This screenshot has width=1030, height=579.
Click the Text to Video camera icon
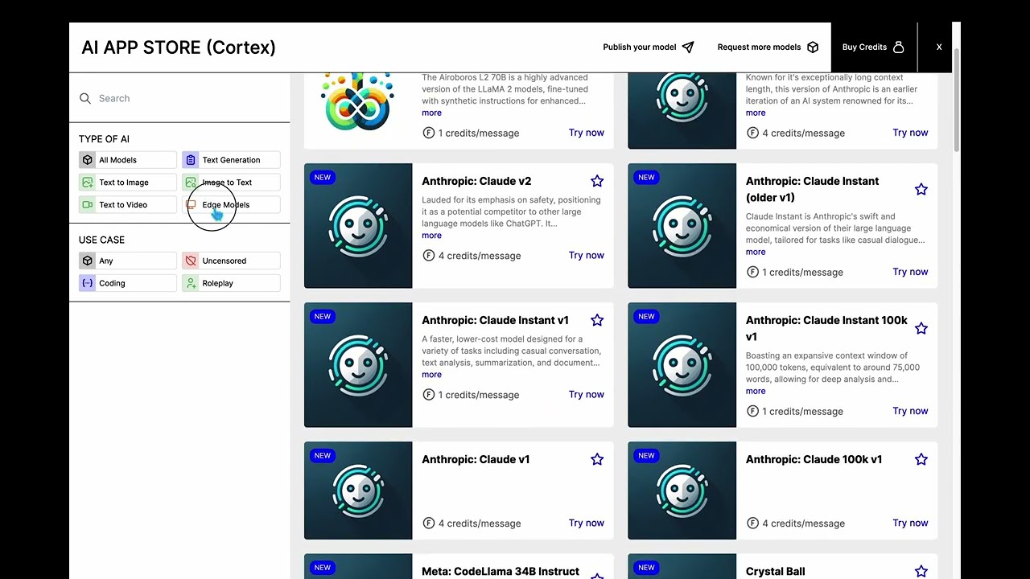coord(87,204)
